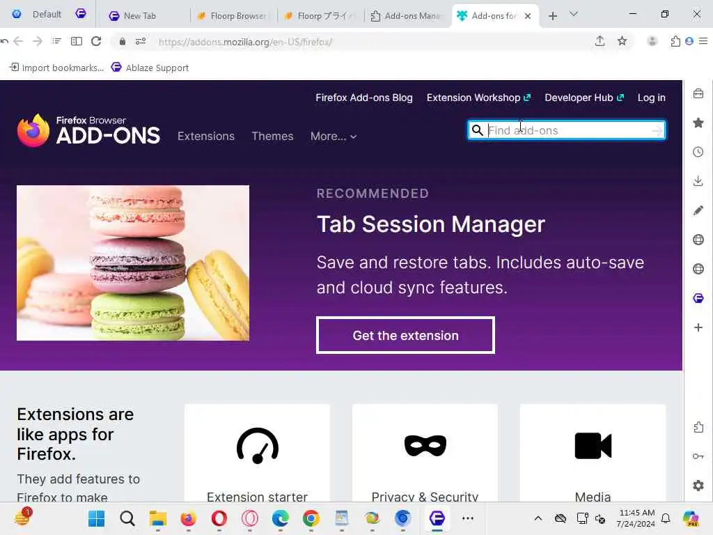713x535 pixels.
Task: Go forward one page
Action: click(x=38, y=41)
